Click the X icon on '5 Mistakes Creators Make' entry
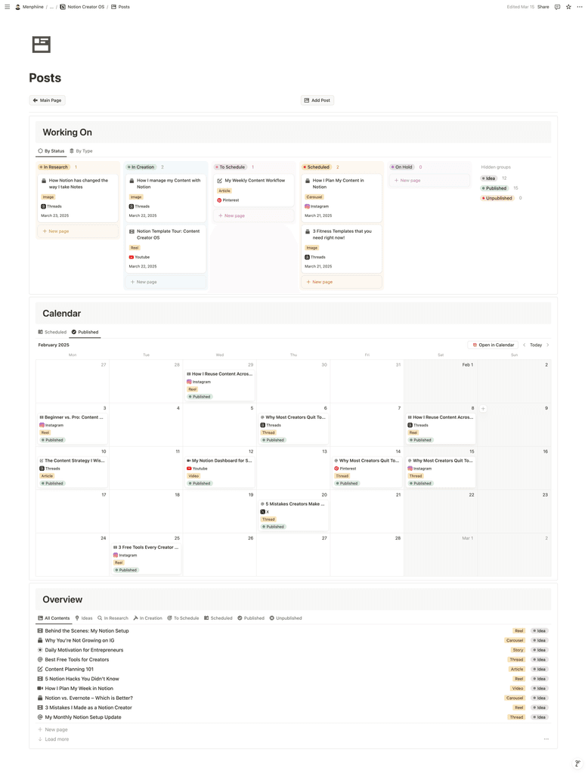Screen dimensions: 588x774 [x=263, y=512]
